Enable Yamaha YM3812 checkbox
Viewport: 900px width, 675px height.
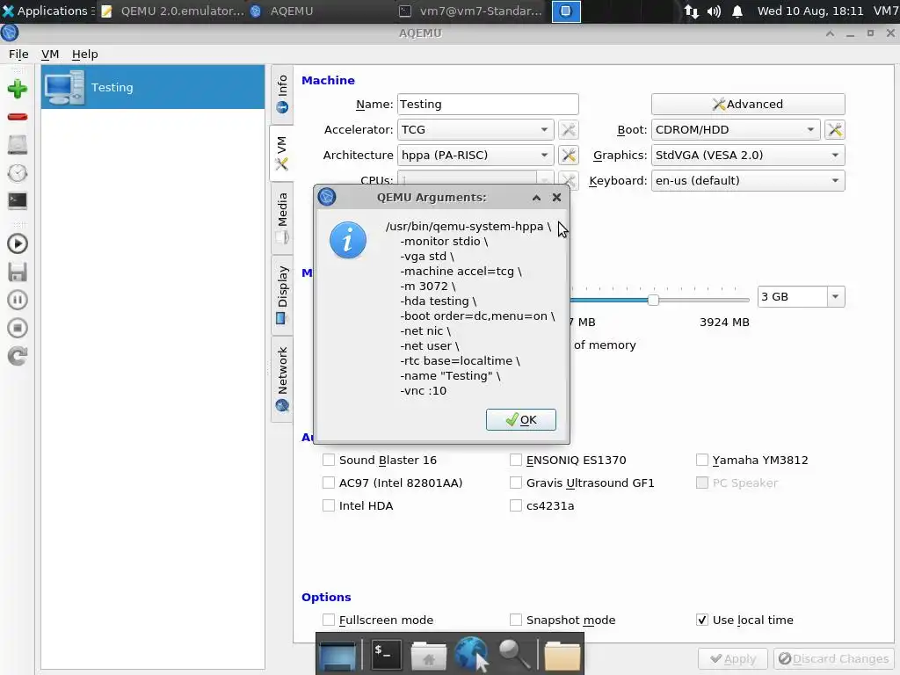coord(702,460)
